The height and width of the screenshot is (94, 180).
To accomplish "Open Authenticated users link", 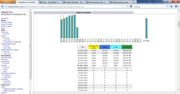I will [8, 44].
